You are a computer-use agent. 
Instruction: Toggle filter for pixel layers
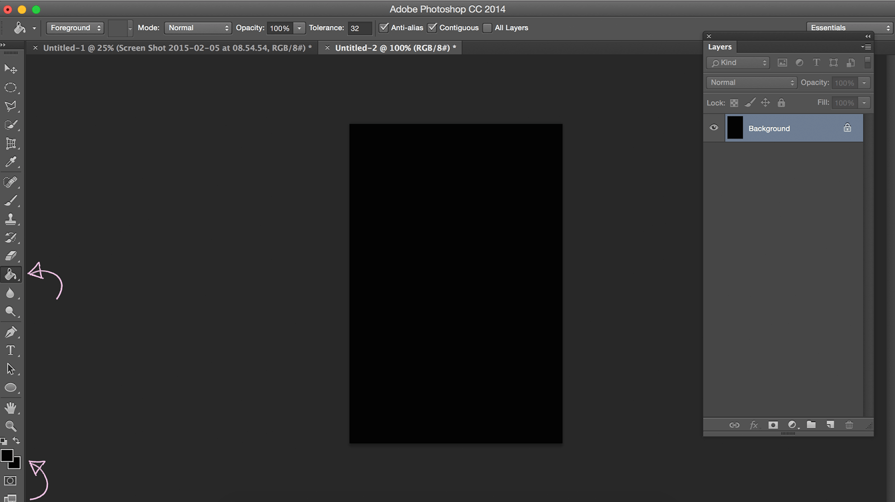(x=782, y=63)
